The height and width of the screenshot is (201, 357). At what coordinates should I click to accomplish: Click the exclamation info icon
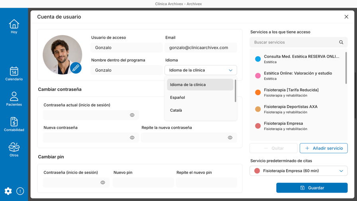tap(20, 191)
